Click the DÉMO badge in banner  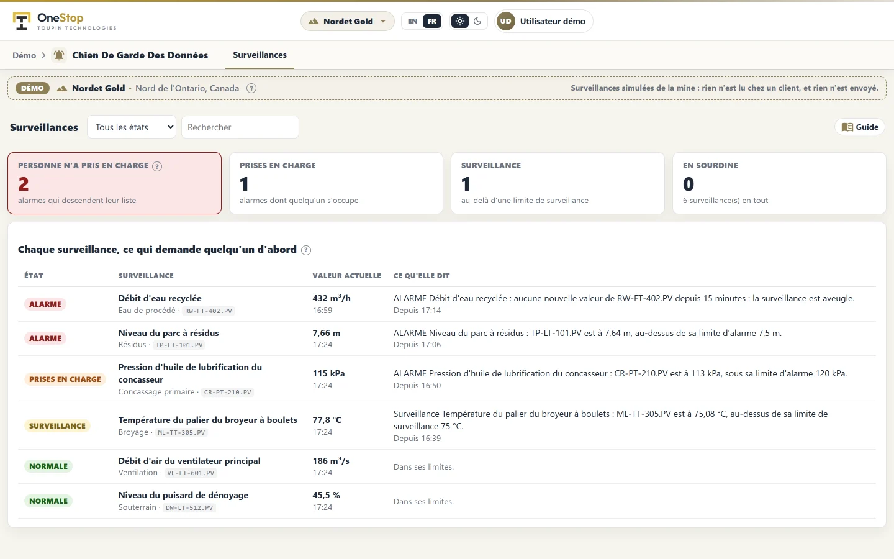pos(32,88)
